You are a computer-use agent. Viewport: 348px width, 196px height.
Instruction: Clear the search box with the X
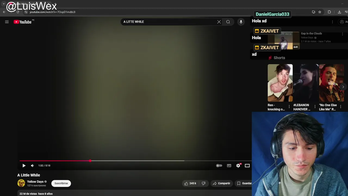(219, 22)
